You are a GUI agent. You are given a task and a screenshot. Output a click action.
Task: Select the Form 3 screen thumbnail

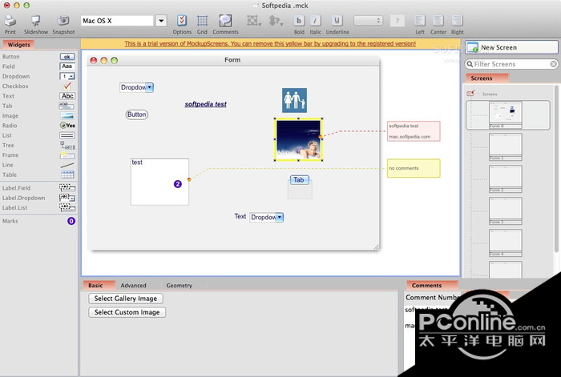tap(505, 211)
